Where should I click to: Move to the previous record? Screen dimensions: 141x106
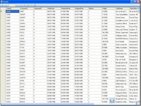point(6,5)
